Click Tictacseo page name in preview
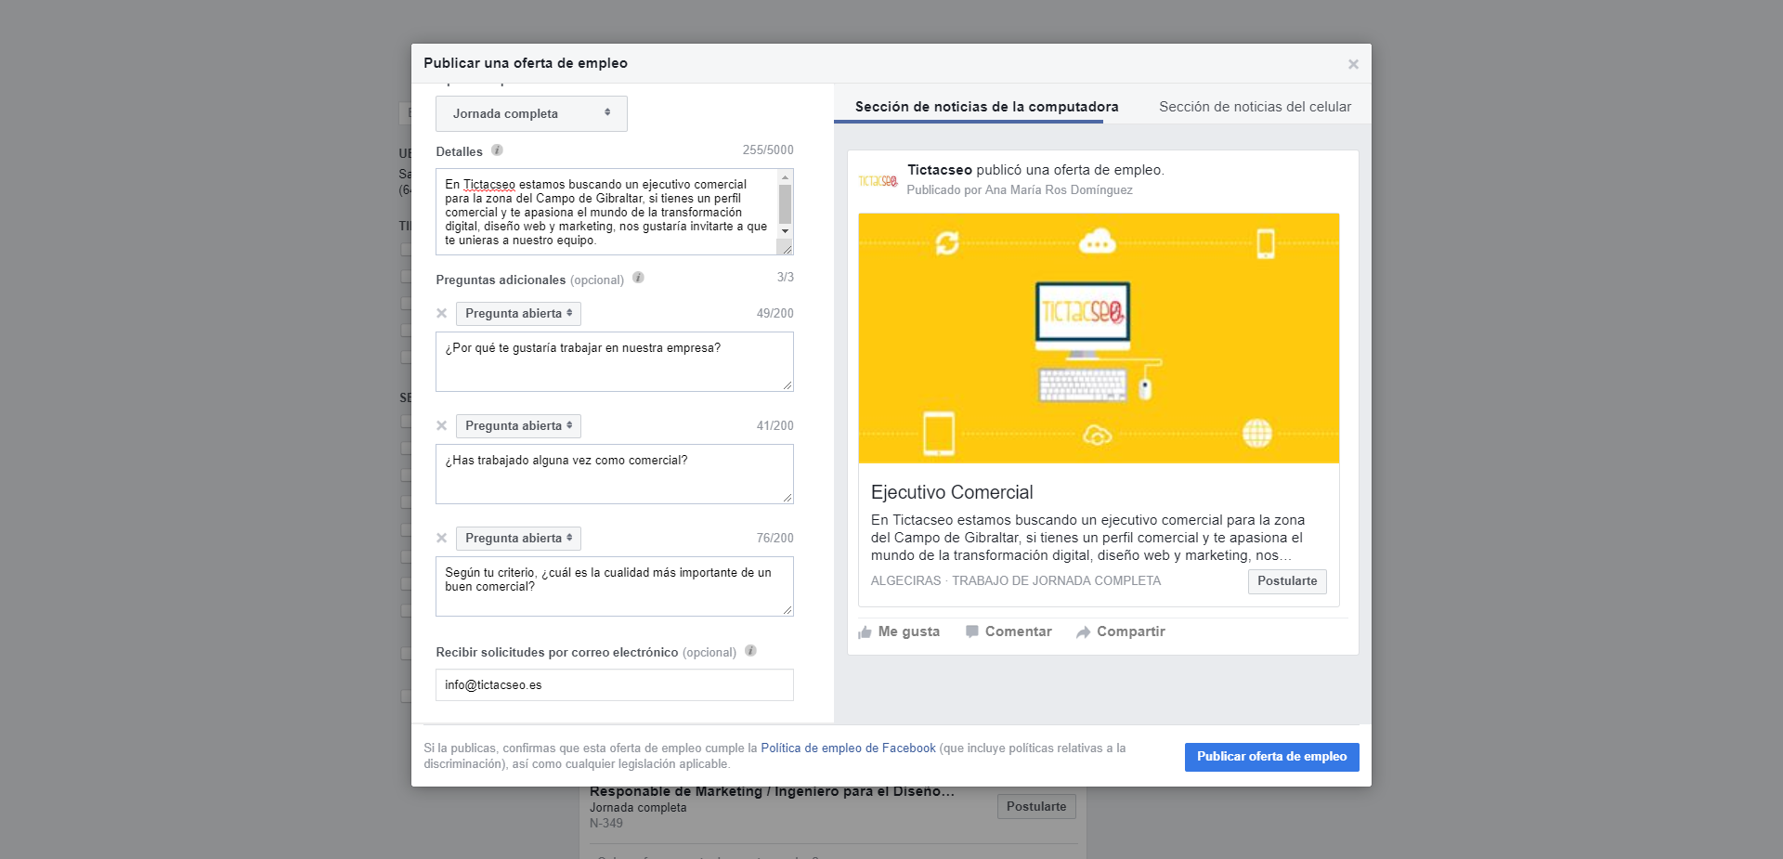The image size is (1783, 859). [x=939, y=170]
